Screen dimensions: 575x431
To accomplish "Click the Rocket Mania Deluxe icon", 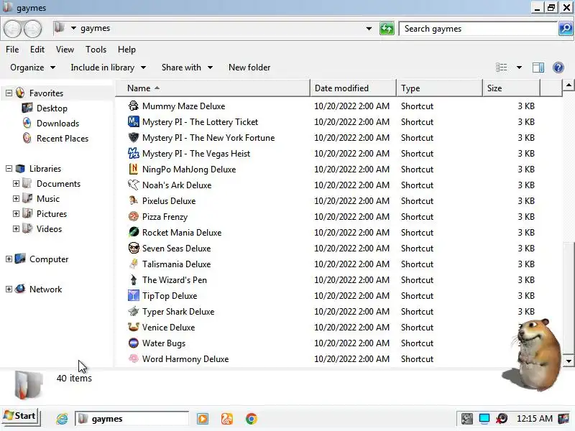I will pyautogui.click(x=134, y=232).
